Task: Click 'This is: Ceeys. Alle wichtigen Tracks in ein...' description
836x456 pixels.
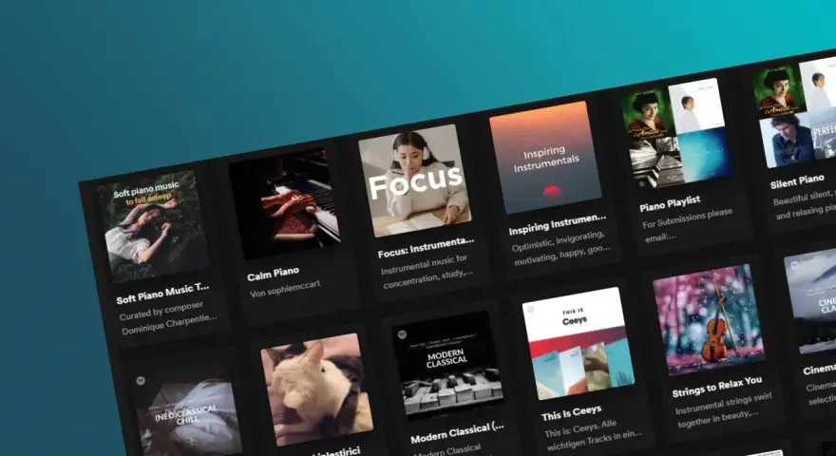Action: (x=593, y=434)
